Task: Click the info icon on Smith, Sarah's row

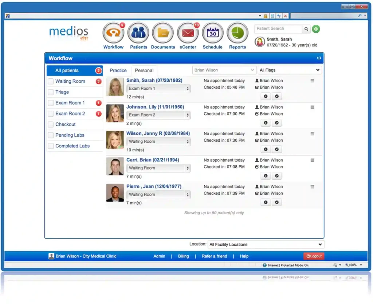Action: [266, 96]
